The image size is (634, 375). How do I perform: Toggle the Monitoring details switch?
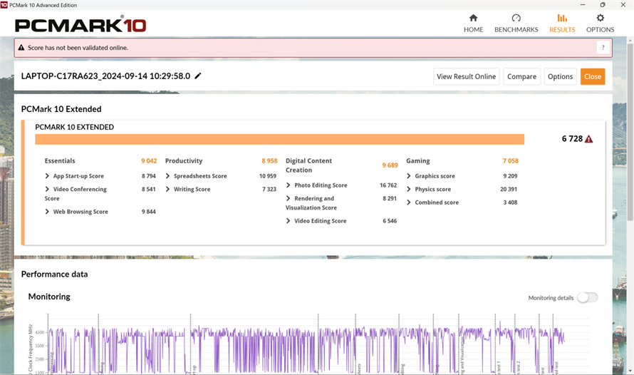[587, 297]
